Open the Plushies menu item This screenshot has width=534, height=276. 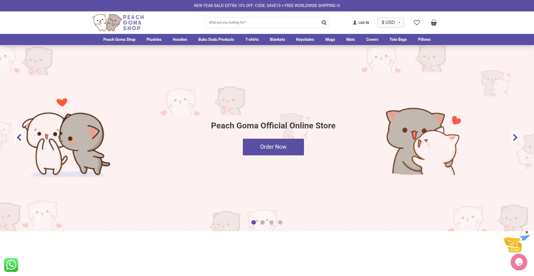pos(154,39)
